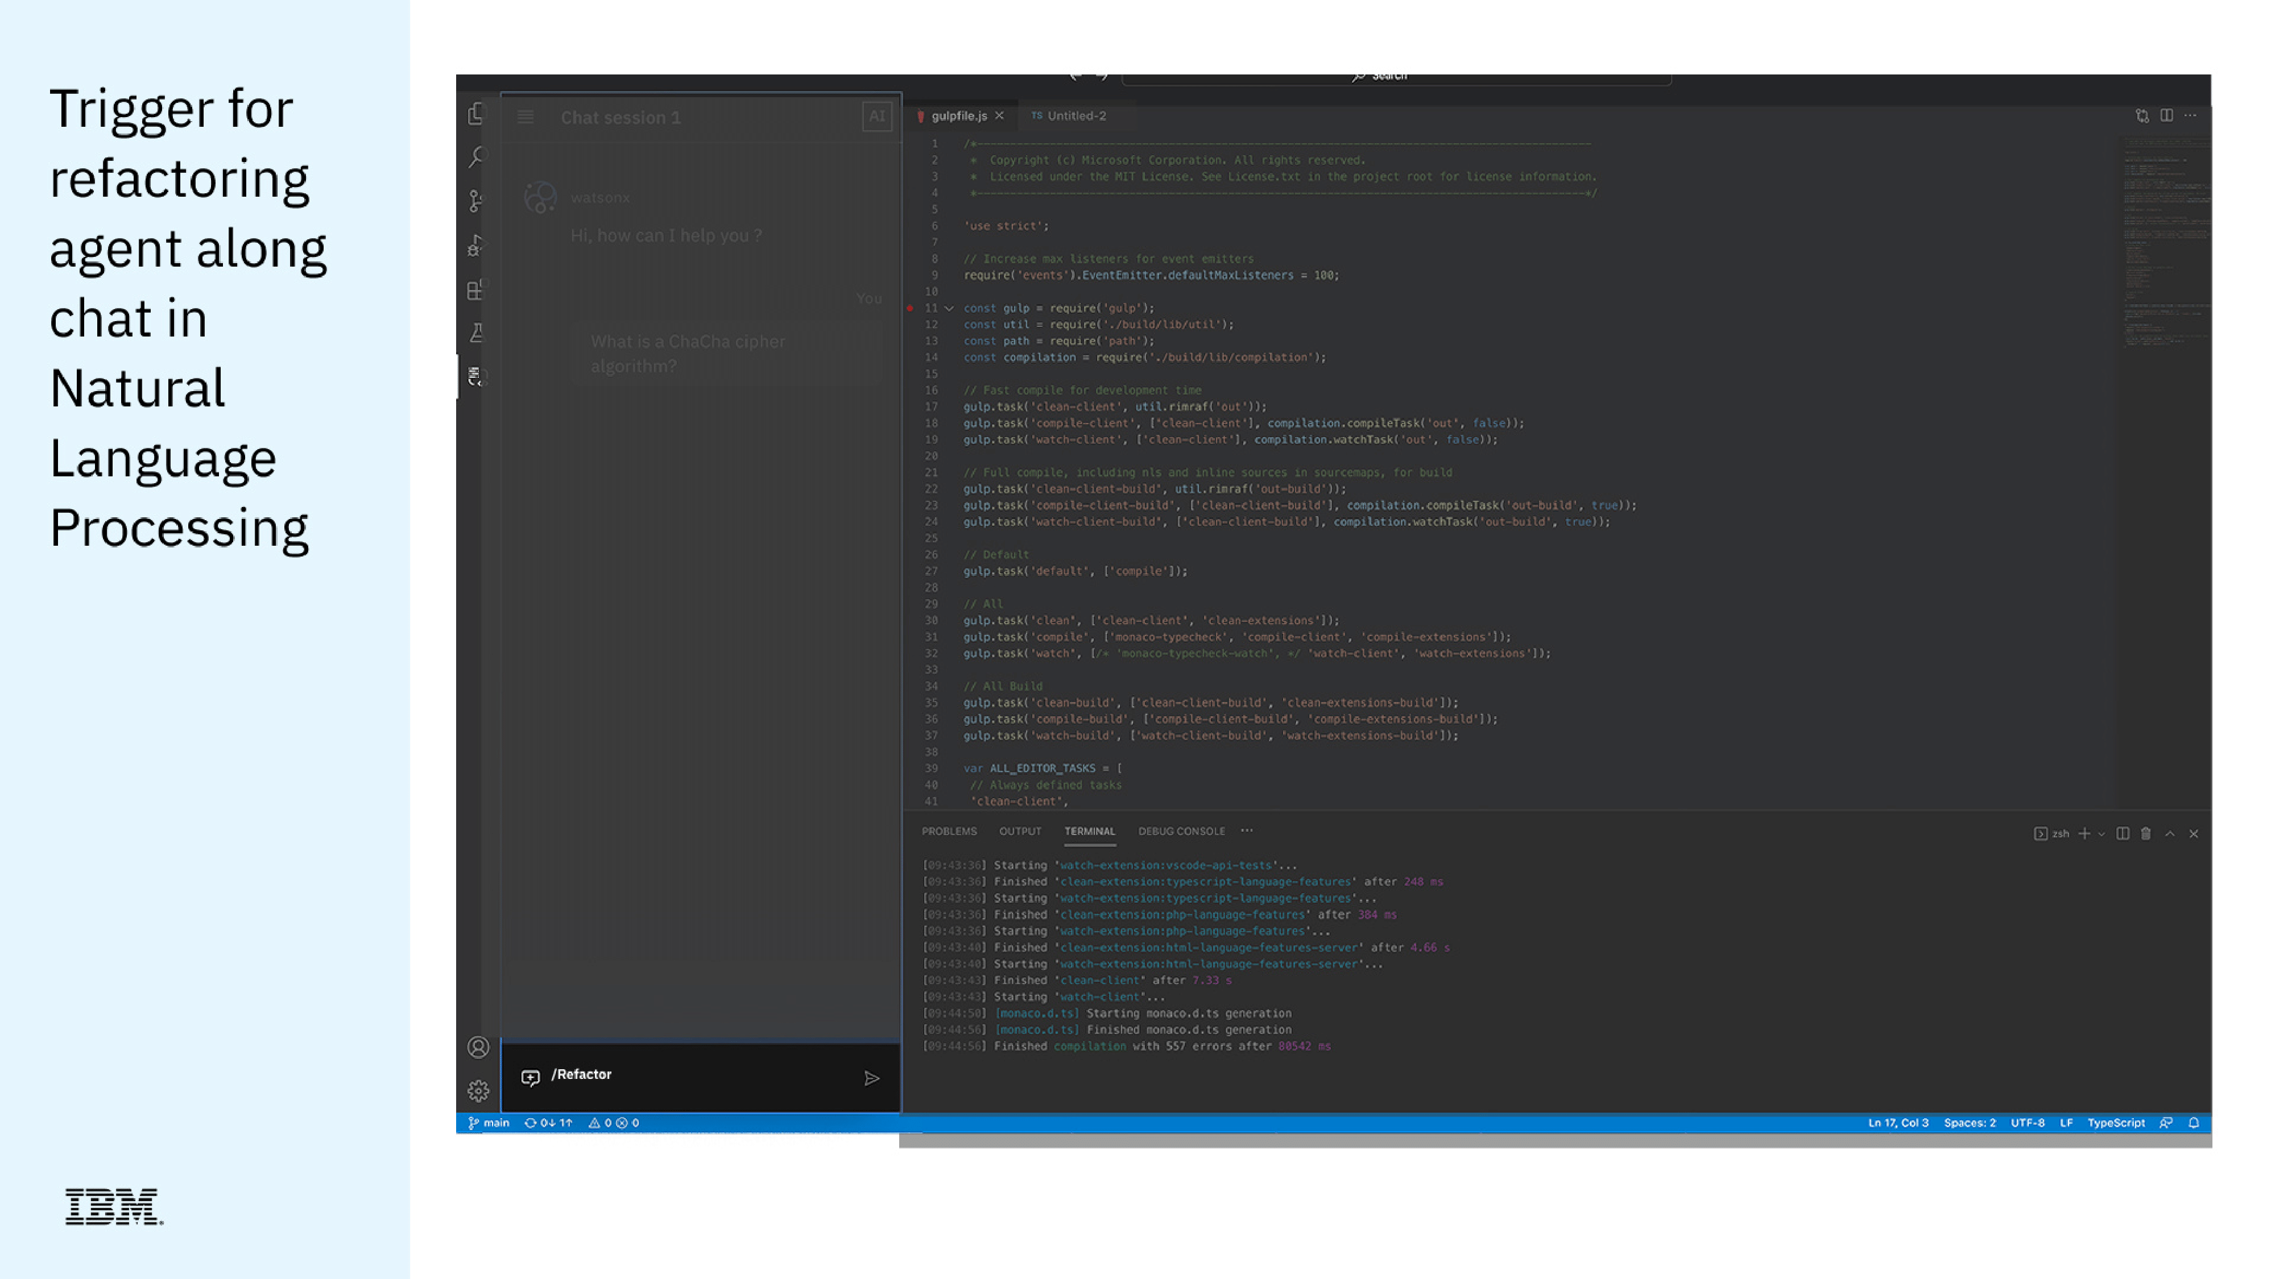The height and width of the screenshot is (1279, 2275).
Task: Switch to the gulpfile.js editor tab
Action: [959, 115]
